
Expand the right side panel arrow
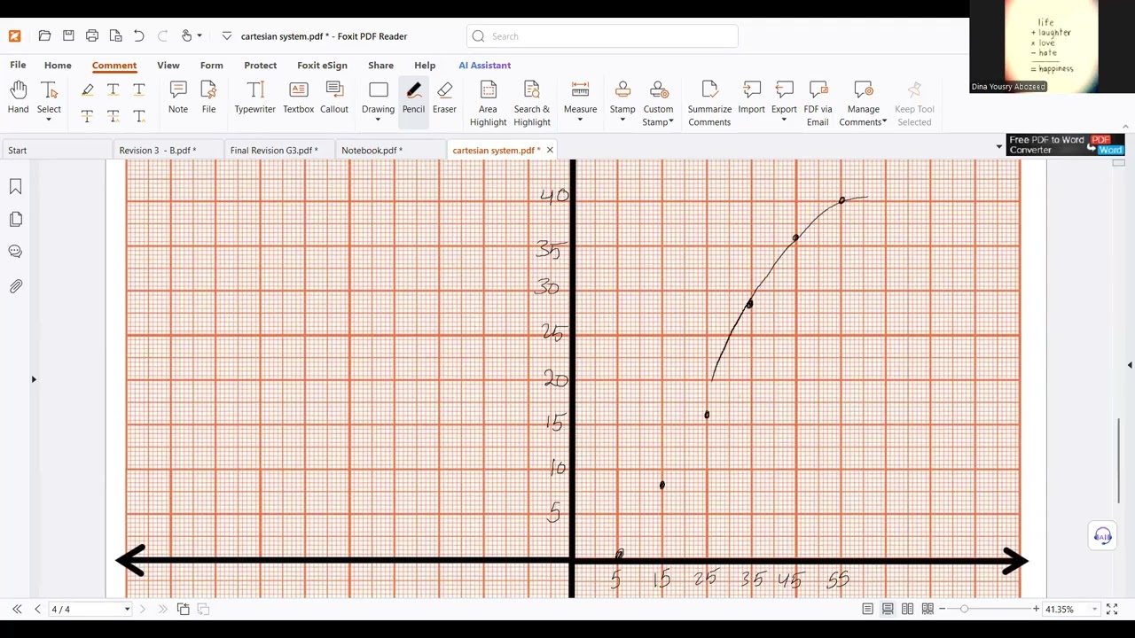[1130, 365]
